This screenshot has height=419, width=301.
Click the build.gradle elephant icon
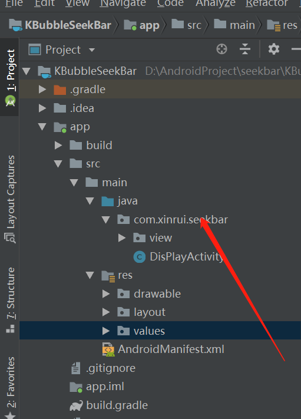[x=76, y=405]
